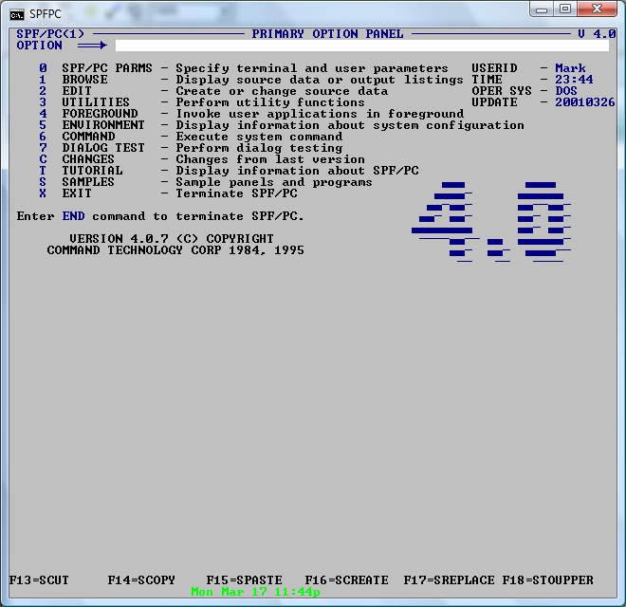Screen dimensions: 626x607
Task: Select option 4 FOREGROUND
Action: [88, 114]
